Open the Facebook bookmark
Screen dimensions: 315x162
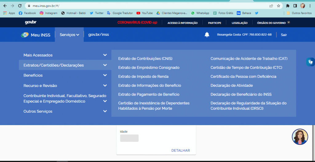tap(27, 13)
